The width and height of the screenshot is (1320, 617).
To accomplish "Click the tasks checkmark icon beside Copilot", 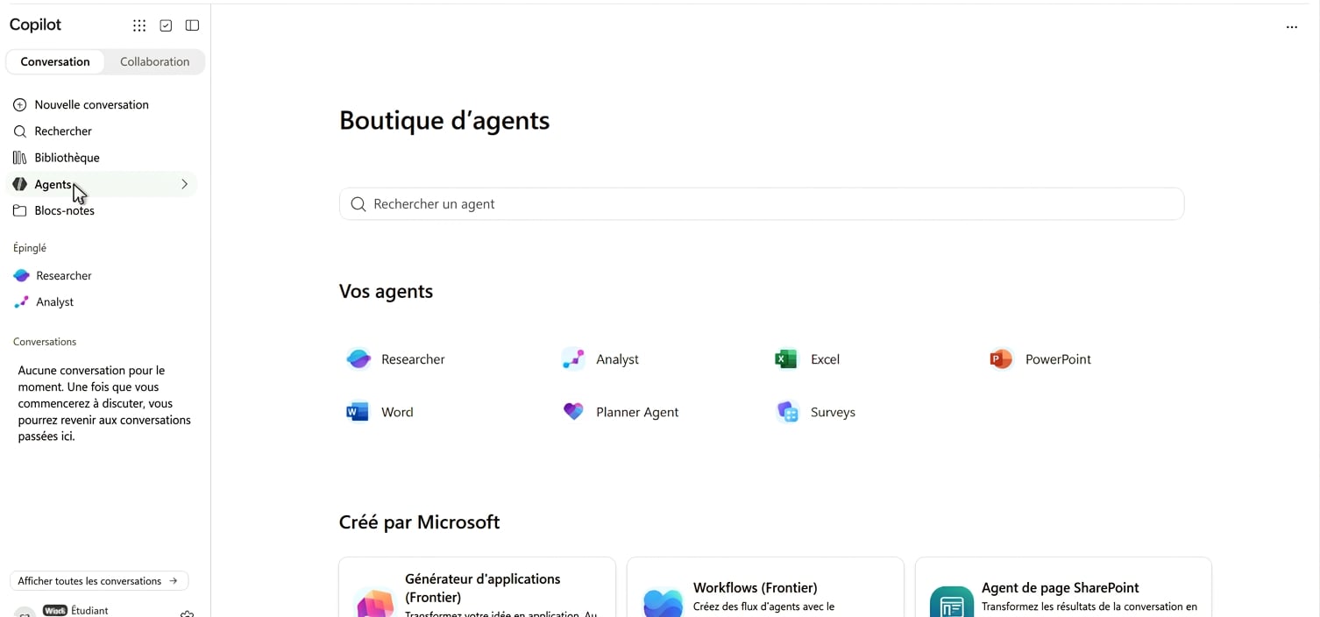I will (x=166, y=25).
